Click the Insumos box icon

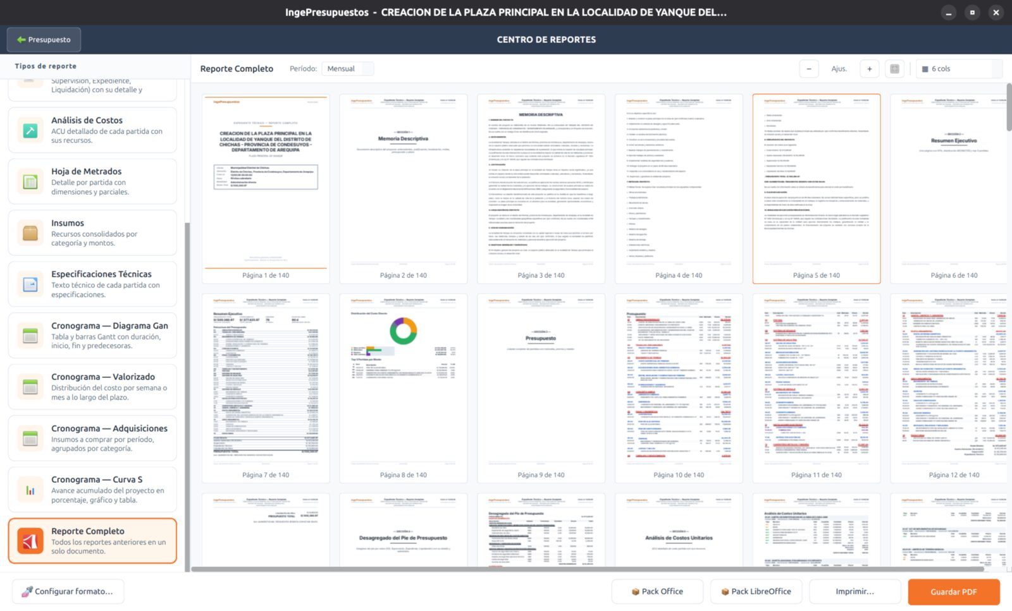(x=30, y=233)
